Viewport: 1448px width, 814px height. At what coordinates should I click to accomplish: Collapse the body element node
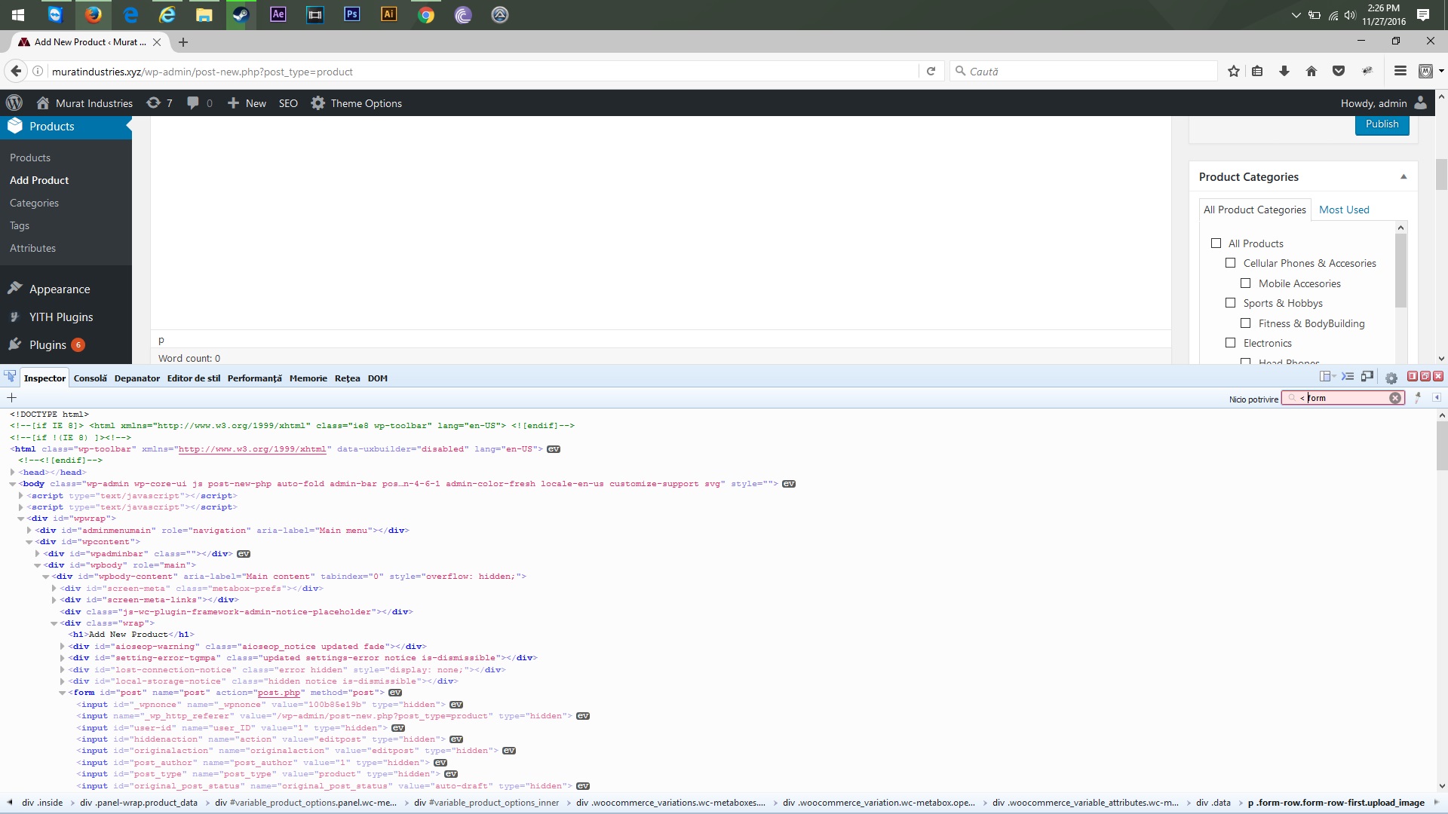coord(13,484)
